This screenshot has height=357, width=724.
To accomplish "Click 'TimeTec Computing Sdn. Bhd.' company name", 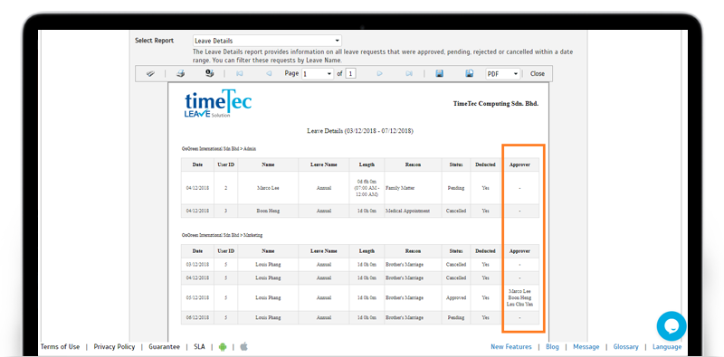I will coord(495,104).
